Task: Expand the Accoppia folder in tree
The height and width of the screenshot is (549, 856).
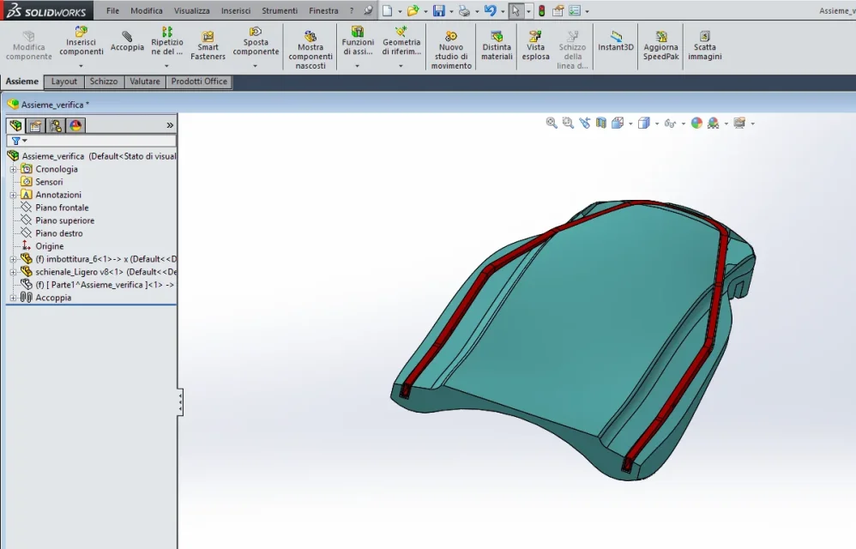Action: click(x=13, y=298)
